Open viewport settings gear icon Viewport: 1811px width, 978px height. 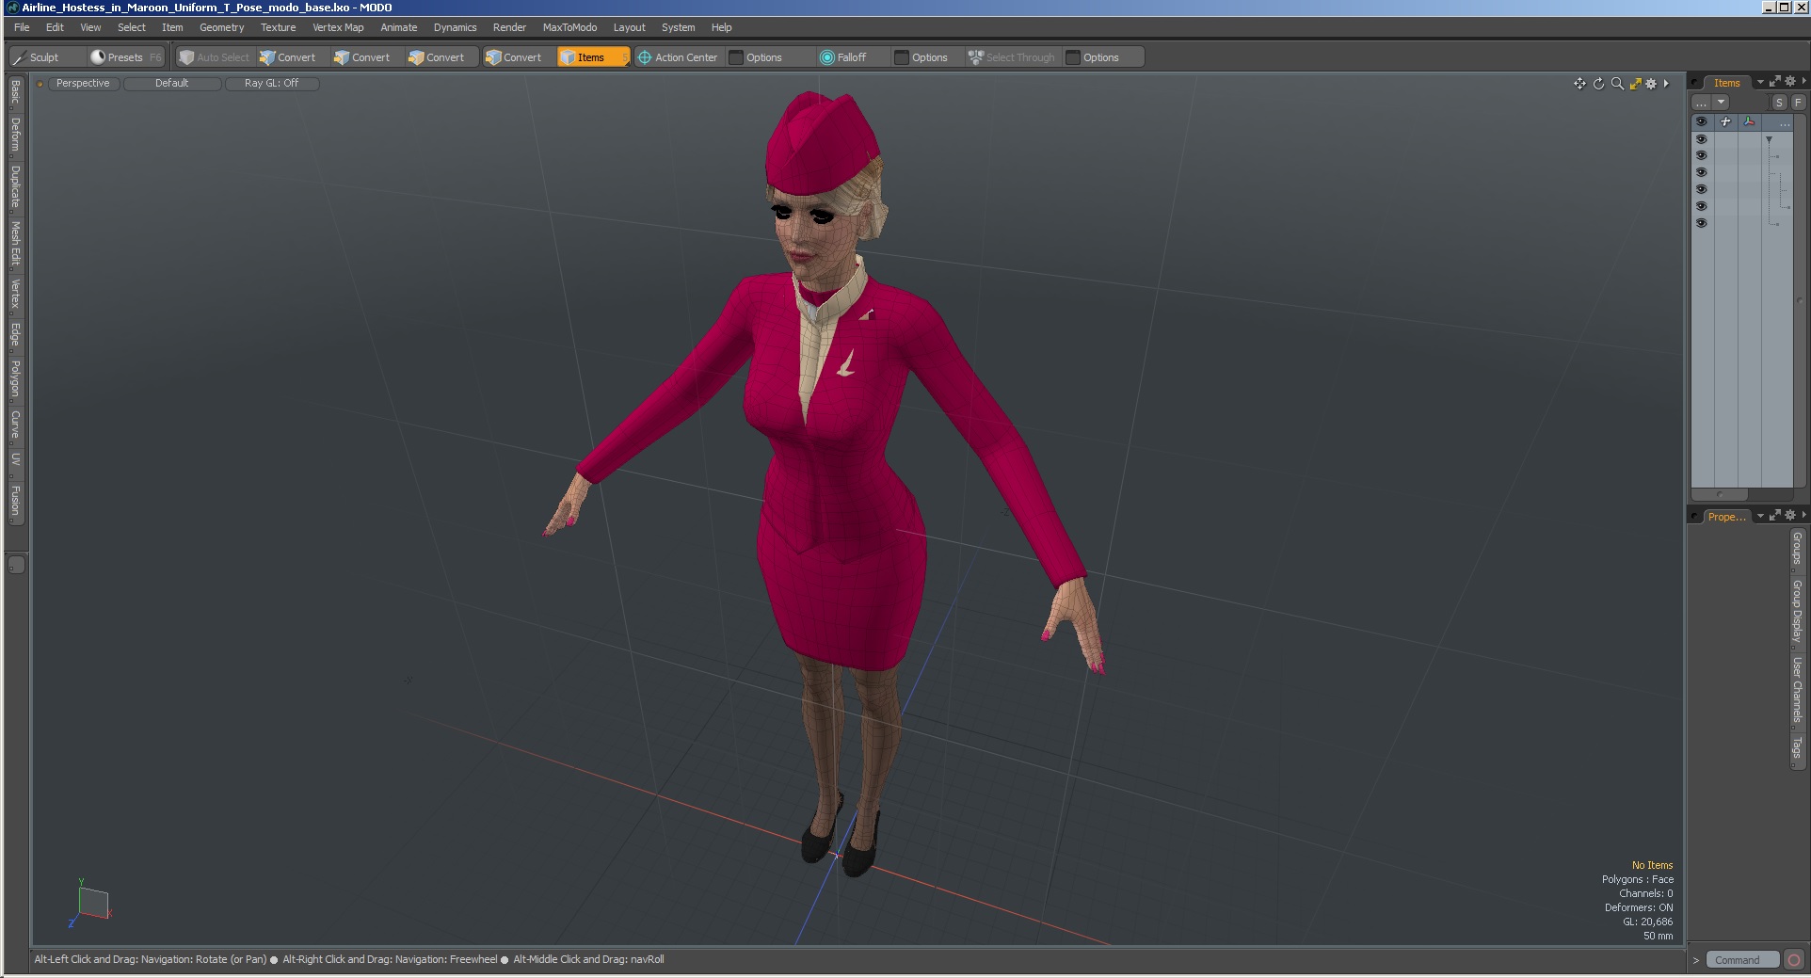pos(1651,84)
